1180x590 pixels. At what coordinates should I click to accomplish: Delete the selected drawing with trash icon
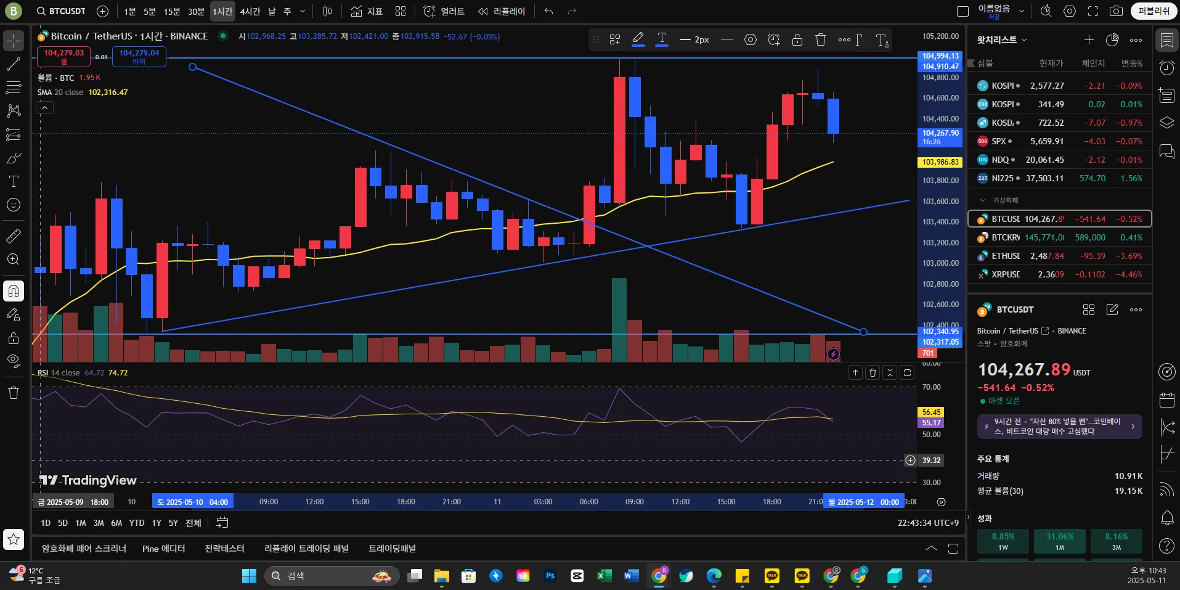(820, 39)
